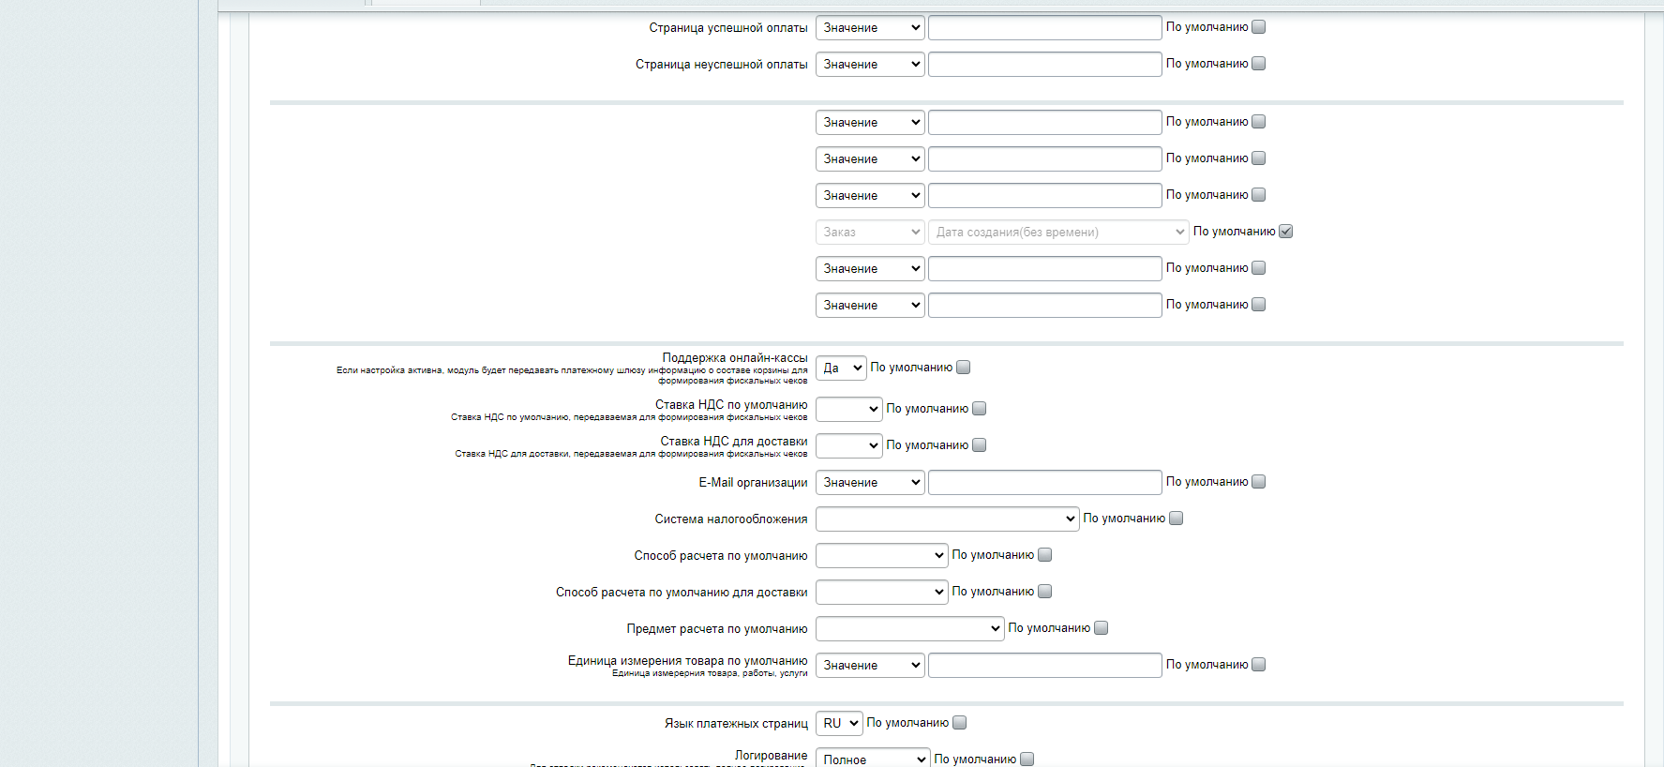Click Страница неуспешной оплаты text field
Screen dimensions: 1664x767
coord(1045,64)
